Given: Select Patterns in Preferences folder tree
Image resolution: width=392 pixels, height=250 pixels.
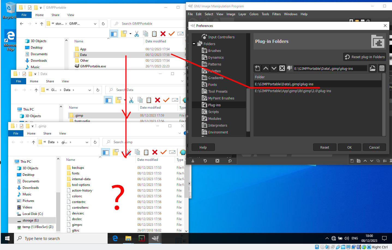Looking at the screenshot, I should point(215,64).
